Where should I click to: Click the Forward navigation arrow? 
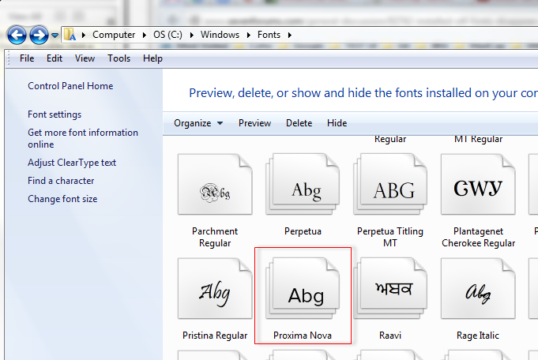(x=39, y=35)
